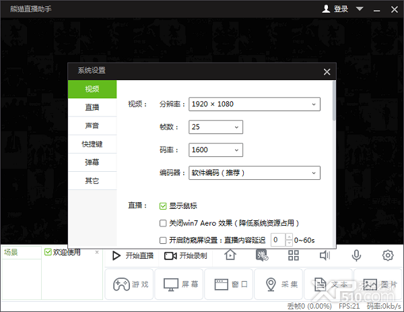This screenshot has width=404, height=312.
Task: Expand the 码率 bitrate dropdown
Action: coord(215,150)
